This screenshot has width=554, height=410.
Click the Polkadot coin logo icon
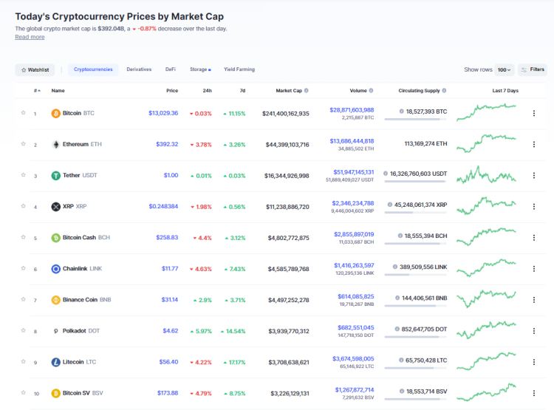tap(56, 331)
